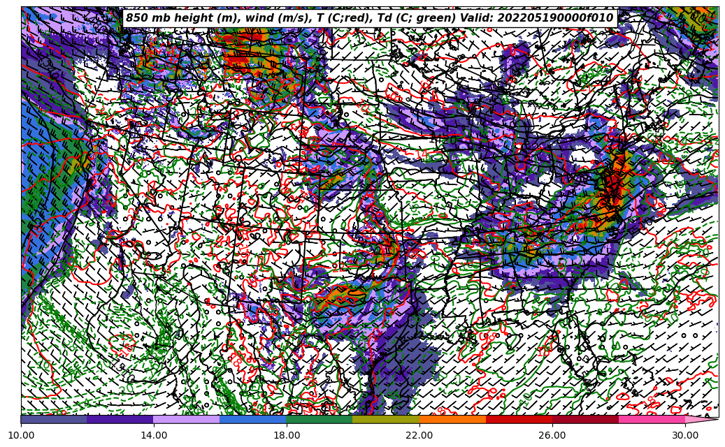Image resolution: width=725 pixels, height=447 pixels.
Task: Select the blue 16–18 colorbar segment
Action: [252, 419]
